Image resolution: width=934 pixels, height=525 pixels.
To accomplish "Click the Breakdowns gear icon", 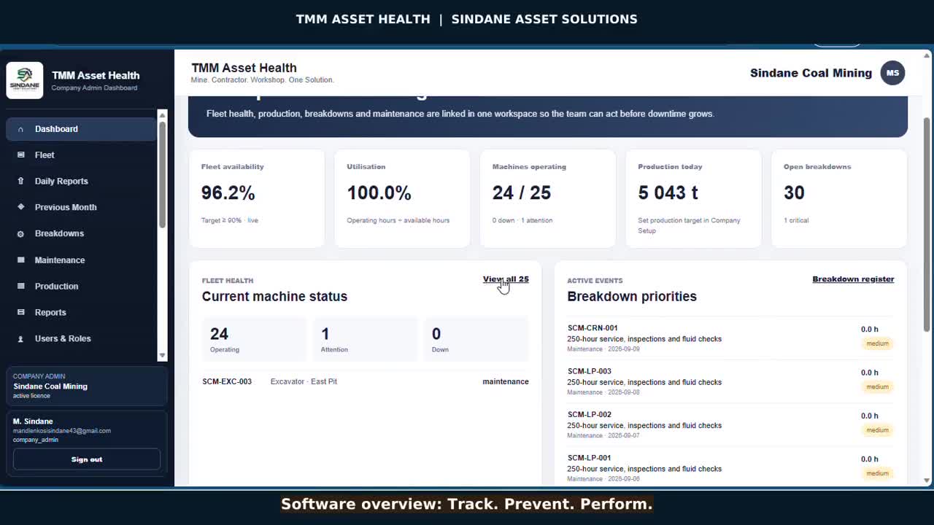I will [x=20, y=234].
